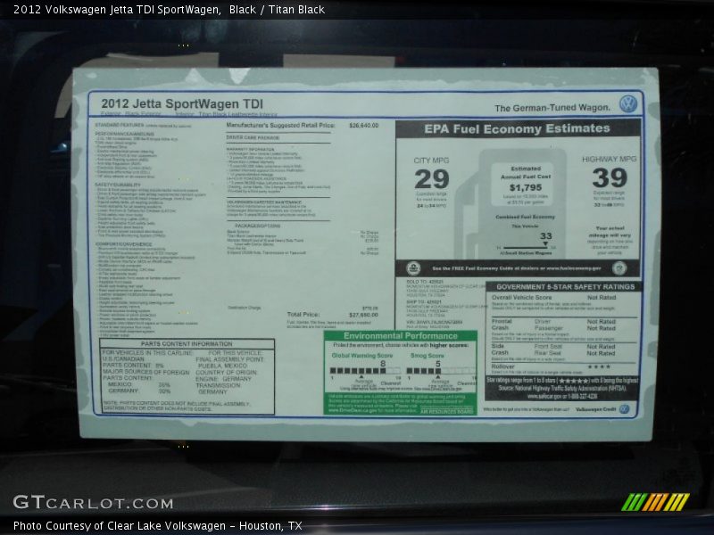Click the colored stripes icon at bottom right
714x535 pixels.
(655, 502)
